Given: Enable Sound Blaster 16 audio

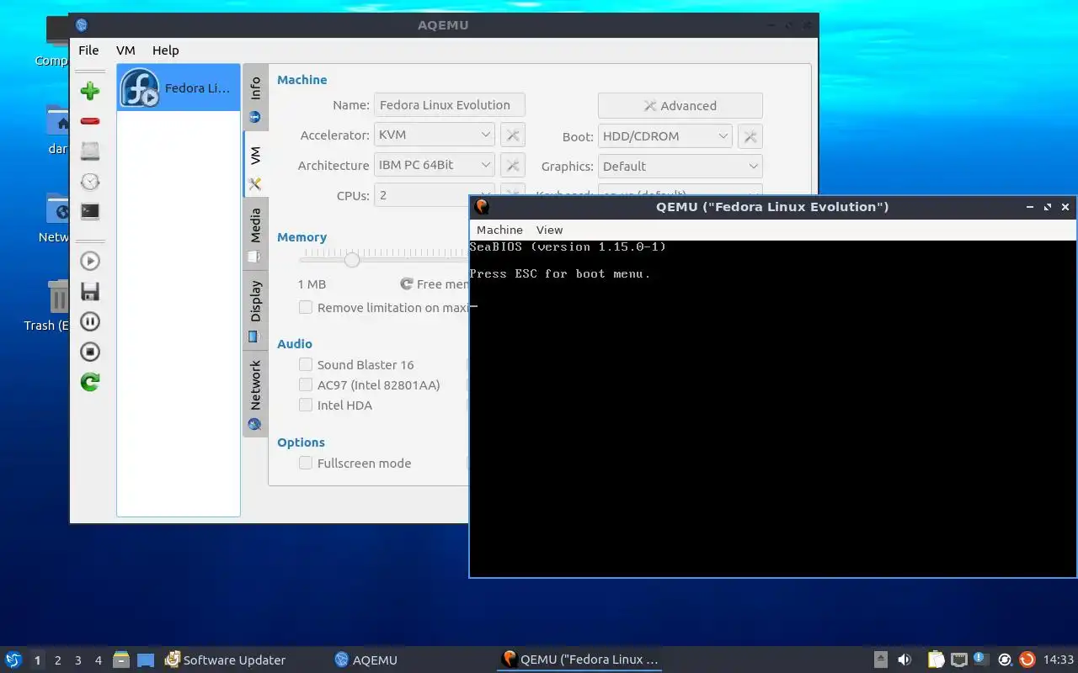Looking at the screenshot, I should pyautogui.click(x=306, y=364).
